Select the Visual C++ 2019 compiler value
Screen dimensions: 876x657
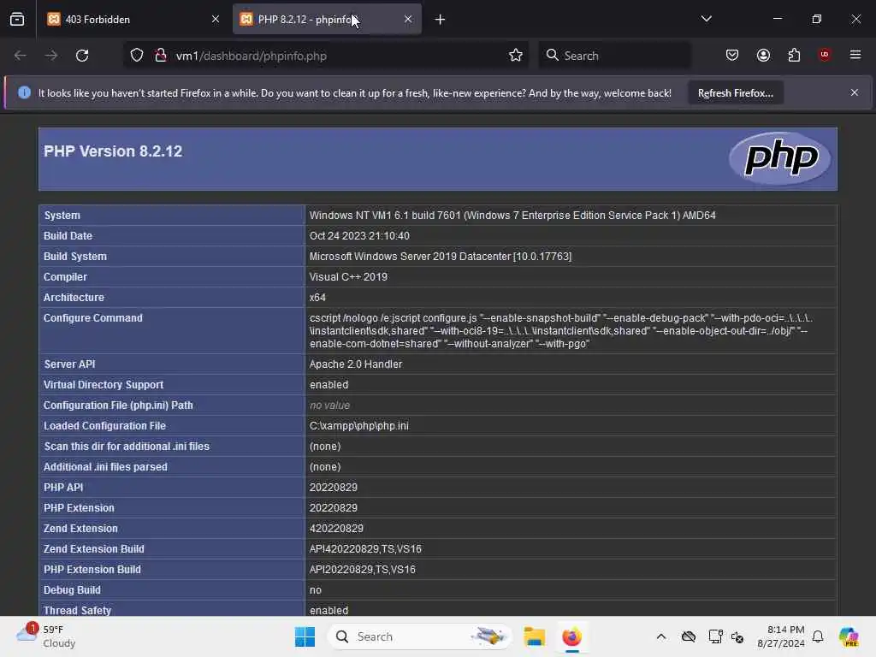348,277
